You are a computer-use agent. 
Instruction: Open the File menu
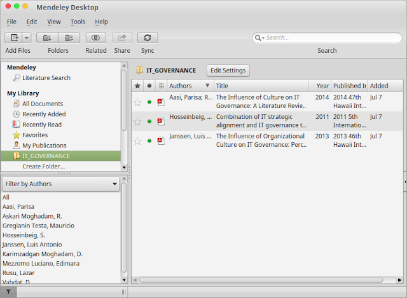(x=11, y=22)
